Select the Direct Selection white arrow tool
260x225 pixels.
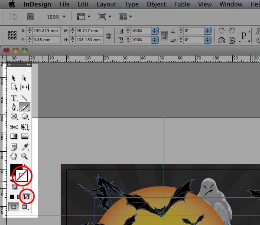tap(24, 78)
